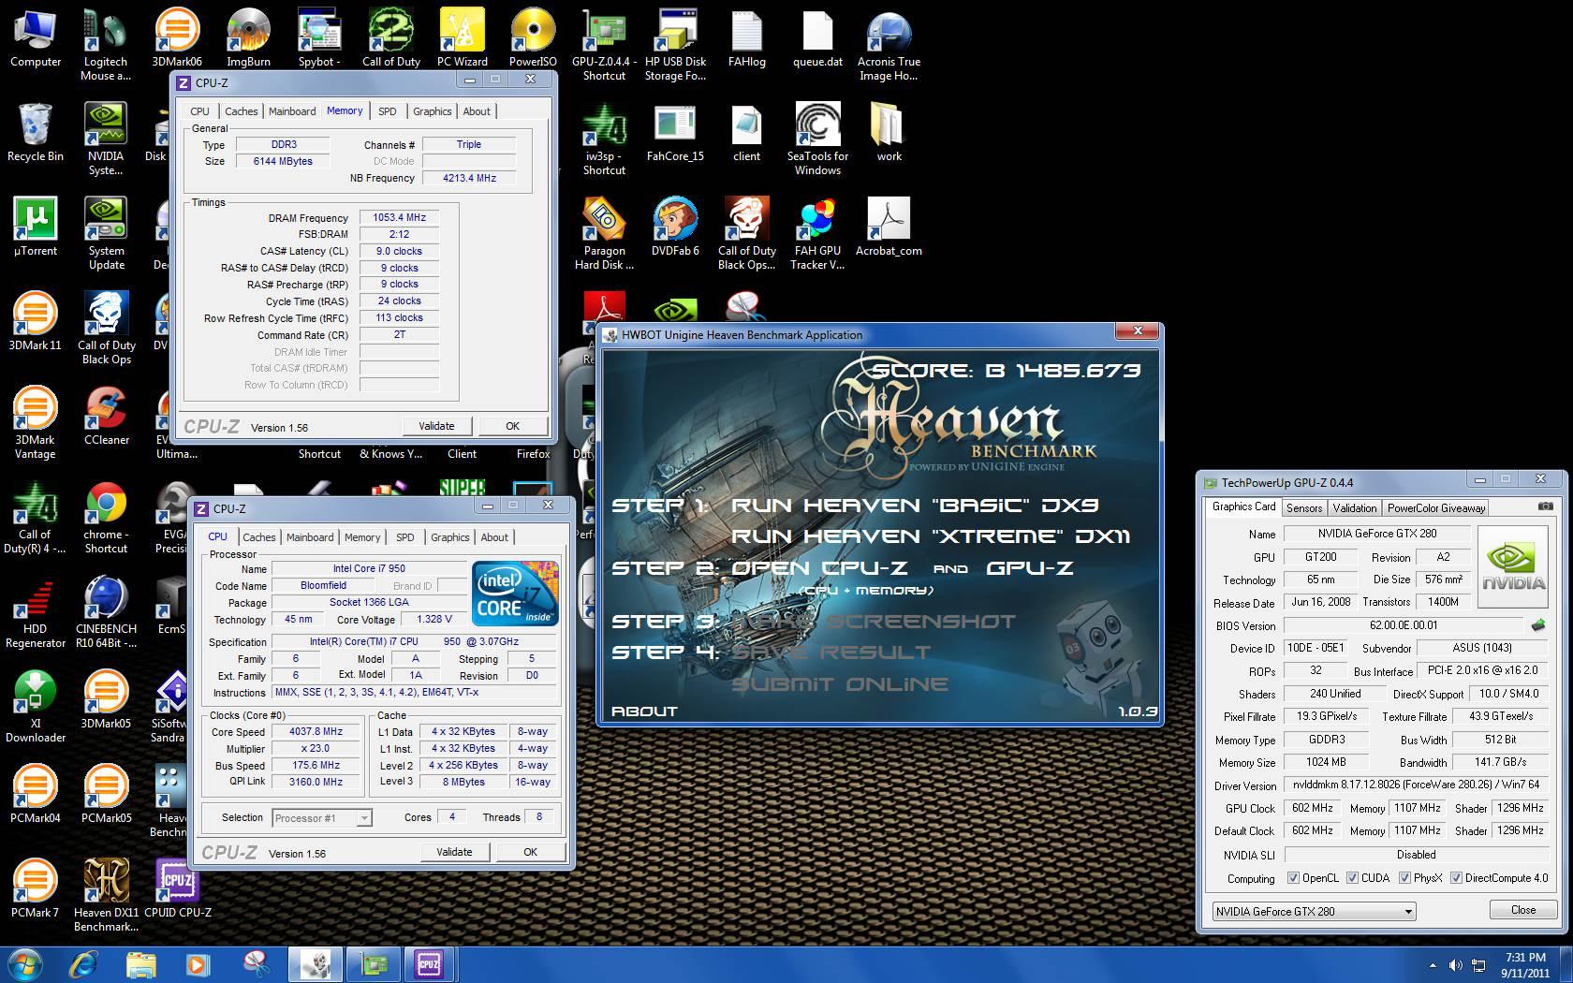Open the Validation tab in GPU-Z
The image size is (1573, 983).
point(1354,508)
